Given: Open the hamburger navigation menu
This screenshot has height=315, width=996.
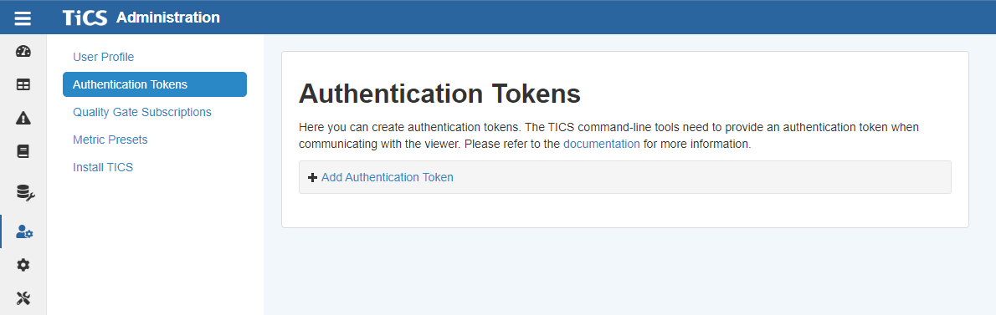Looking at the screenshot, I should coord(23,18).
